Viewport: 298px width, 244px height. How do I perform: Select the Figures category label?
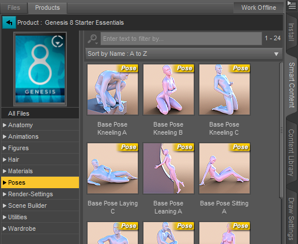18,148
